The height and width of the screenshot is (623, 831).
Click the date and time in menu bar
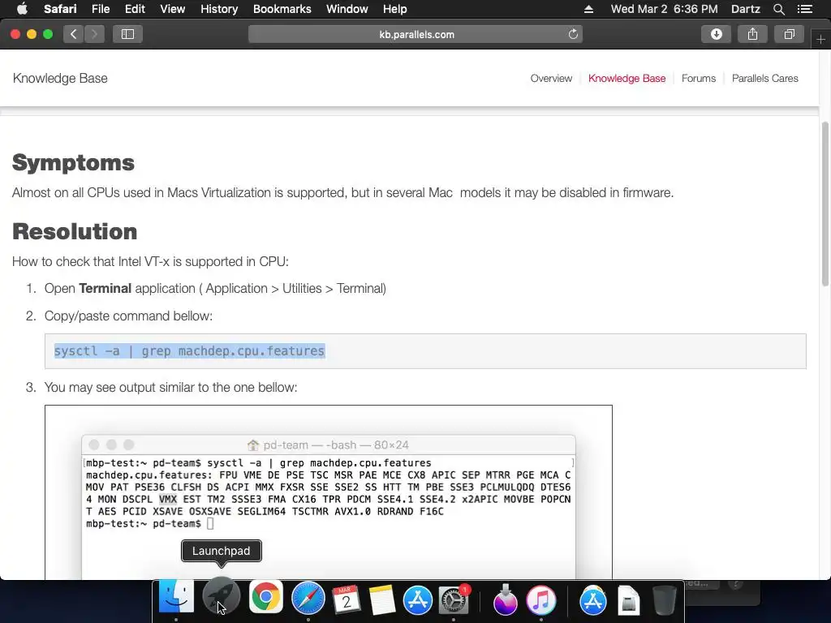coord(664,9)
